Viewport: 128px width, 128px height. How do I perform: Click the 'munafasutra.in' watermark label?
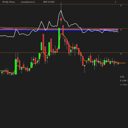click(x=28, y=2)
